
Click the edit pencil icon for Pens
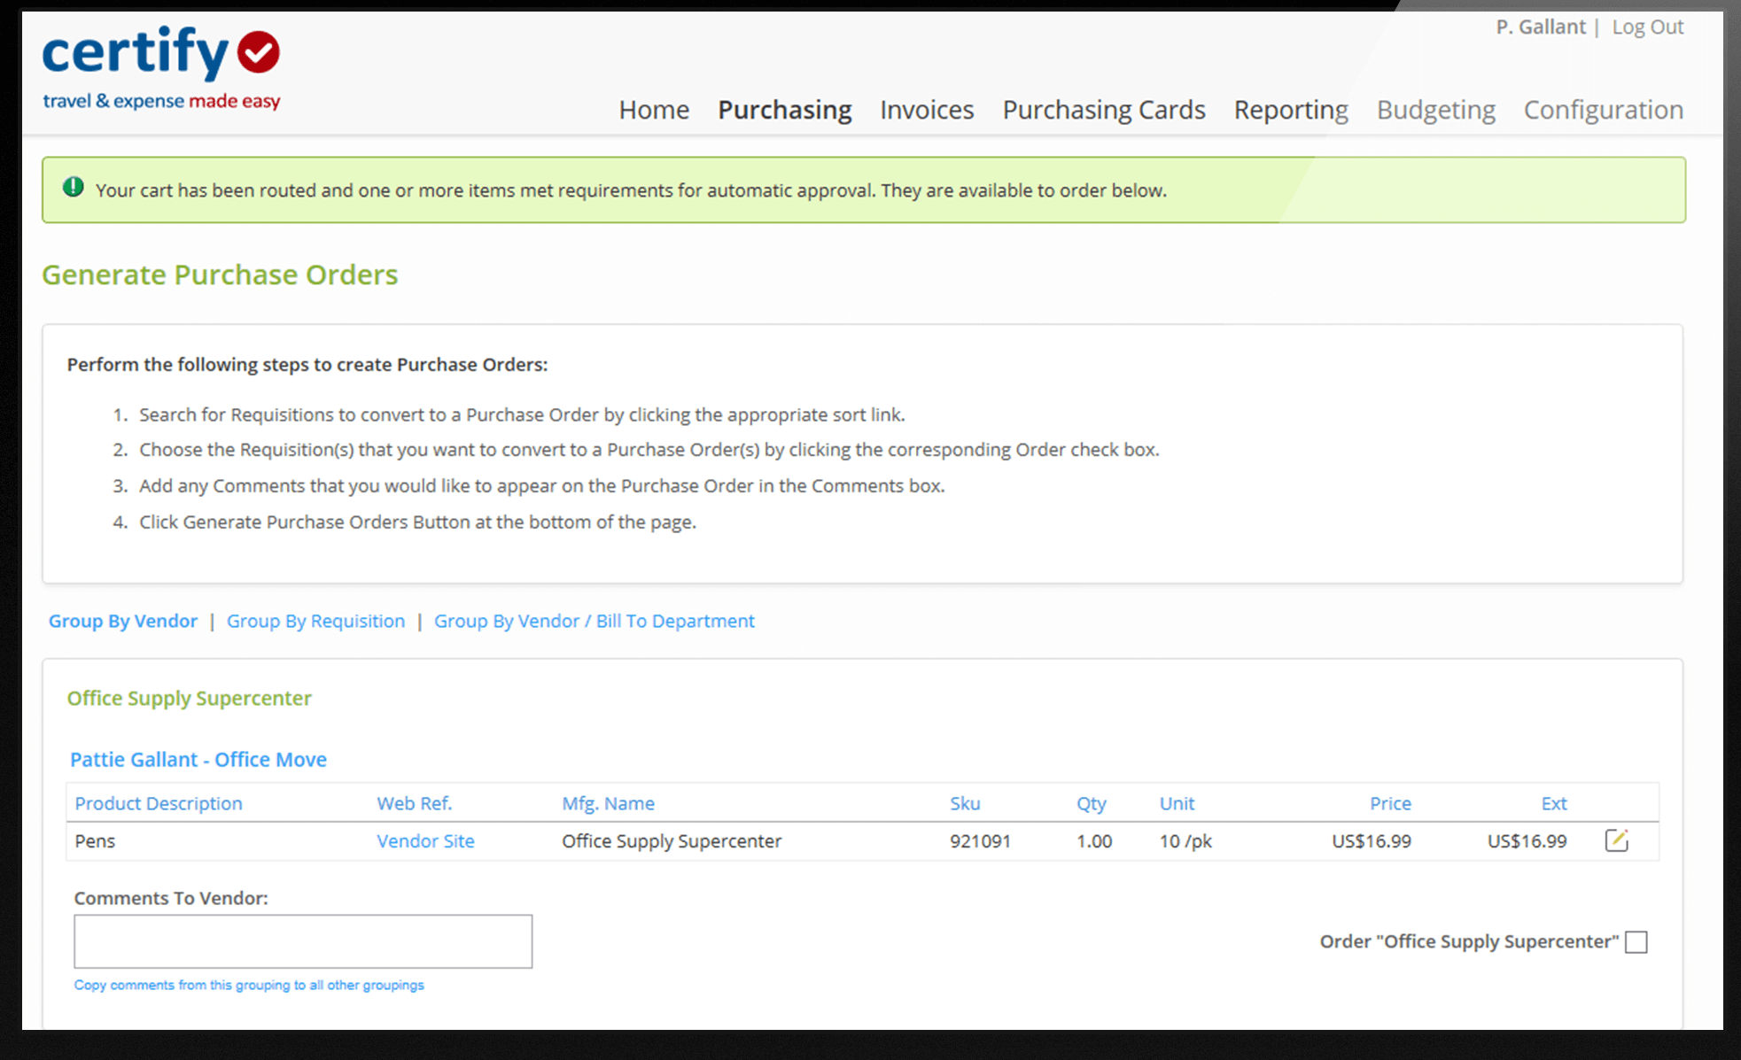click(x=1616, y=840)
